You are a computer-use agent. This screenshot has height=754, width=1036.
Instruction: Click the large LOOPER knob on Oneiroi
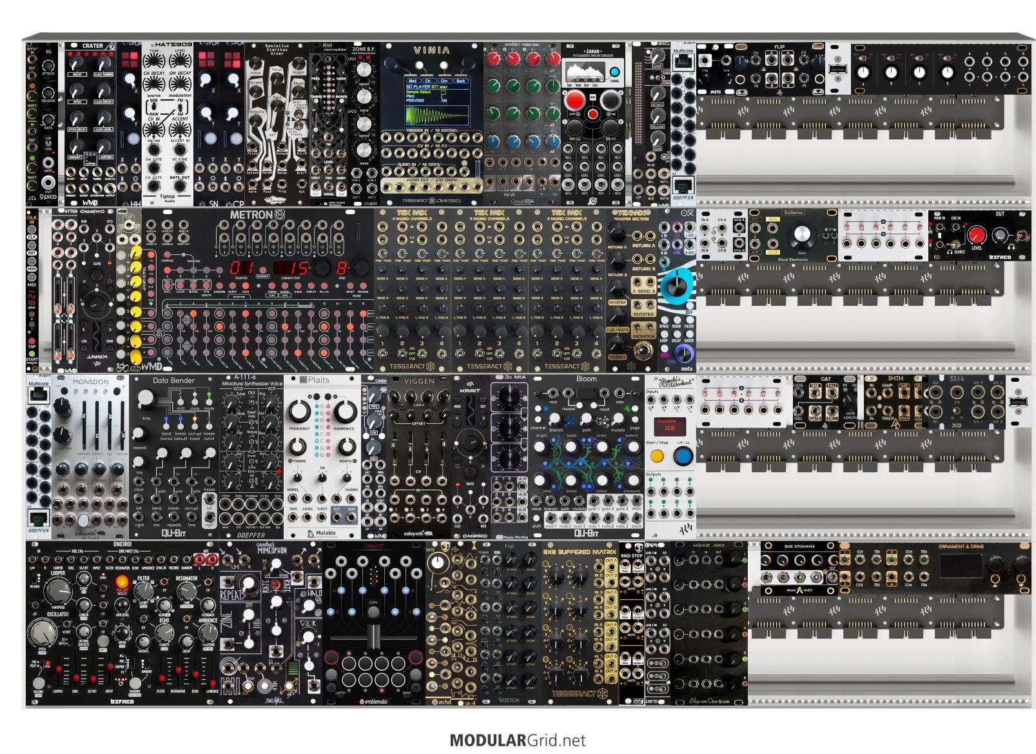coord(59,590)
